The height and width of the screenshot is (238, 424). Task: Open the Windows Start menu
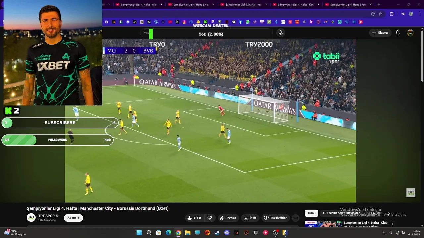(139, 233)
